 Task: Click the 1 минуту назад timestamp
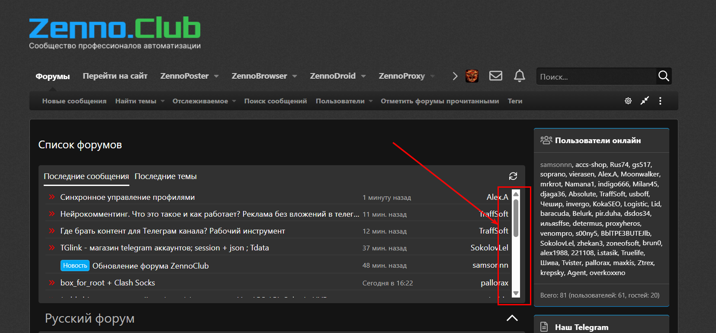[387, 198]
